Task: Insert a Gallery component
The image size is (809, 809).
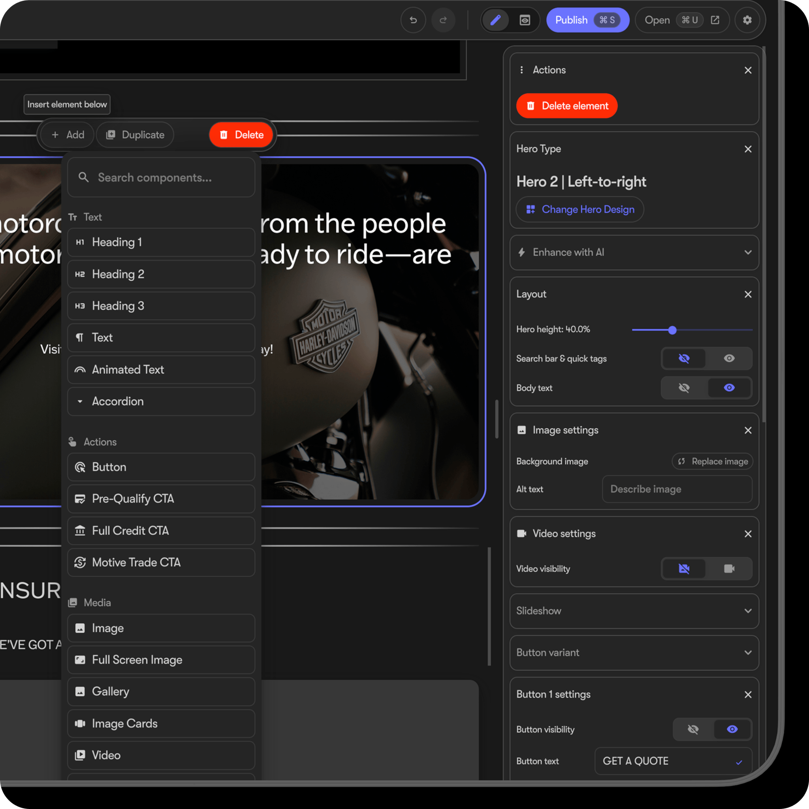Action: 161,691
